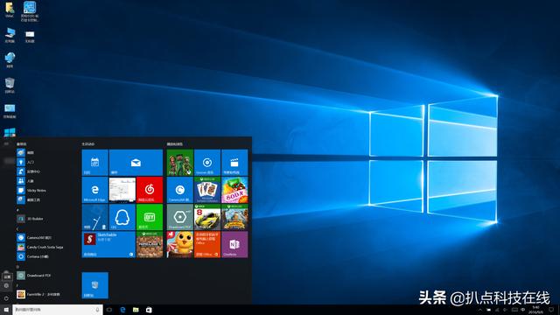Open the Xbox avatars tile
The height and width of the screenshot is (315, 560).
[x=180, y=163]
